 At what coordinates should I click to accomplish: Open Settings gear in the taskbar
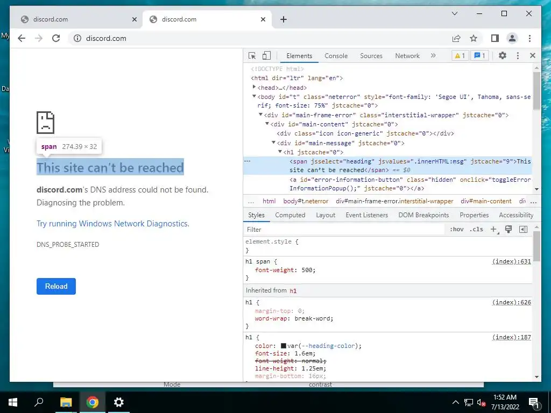[119, 402]
